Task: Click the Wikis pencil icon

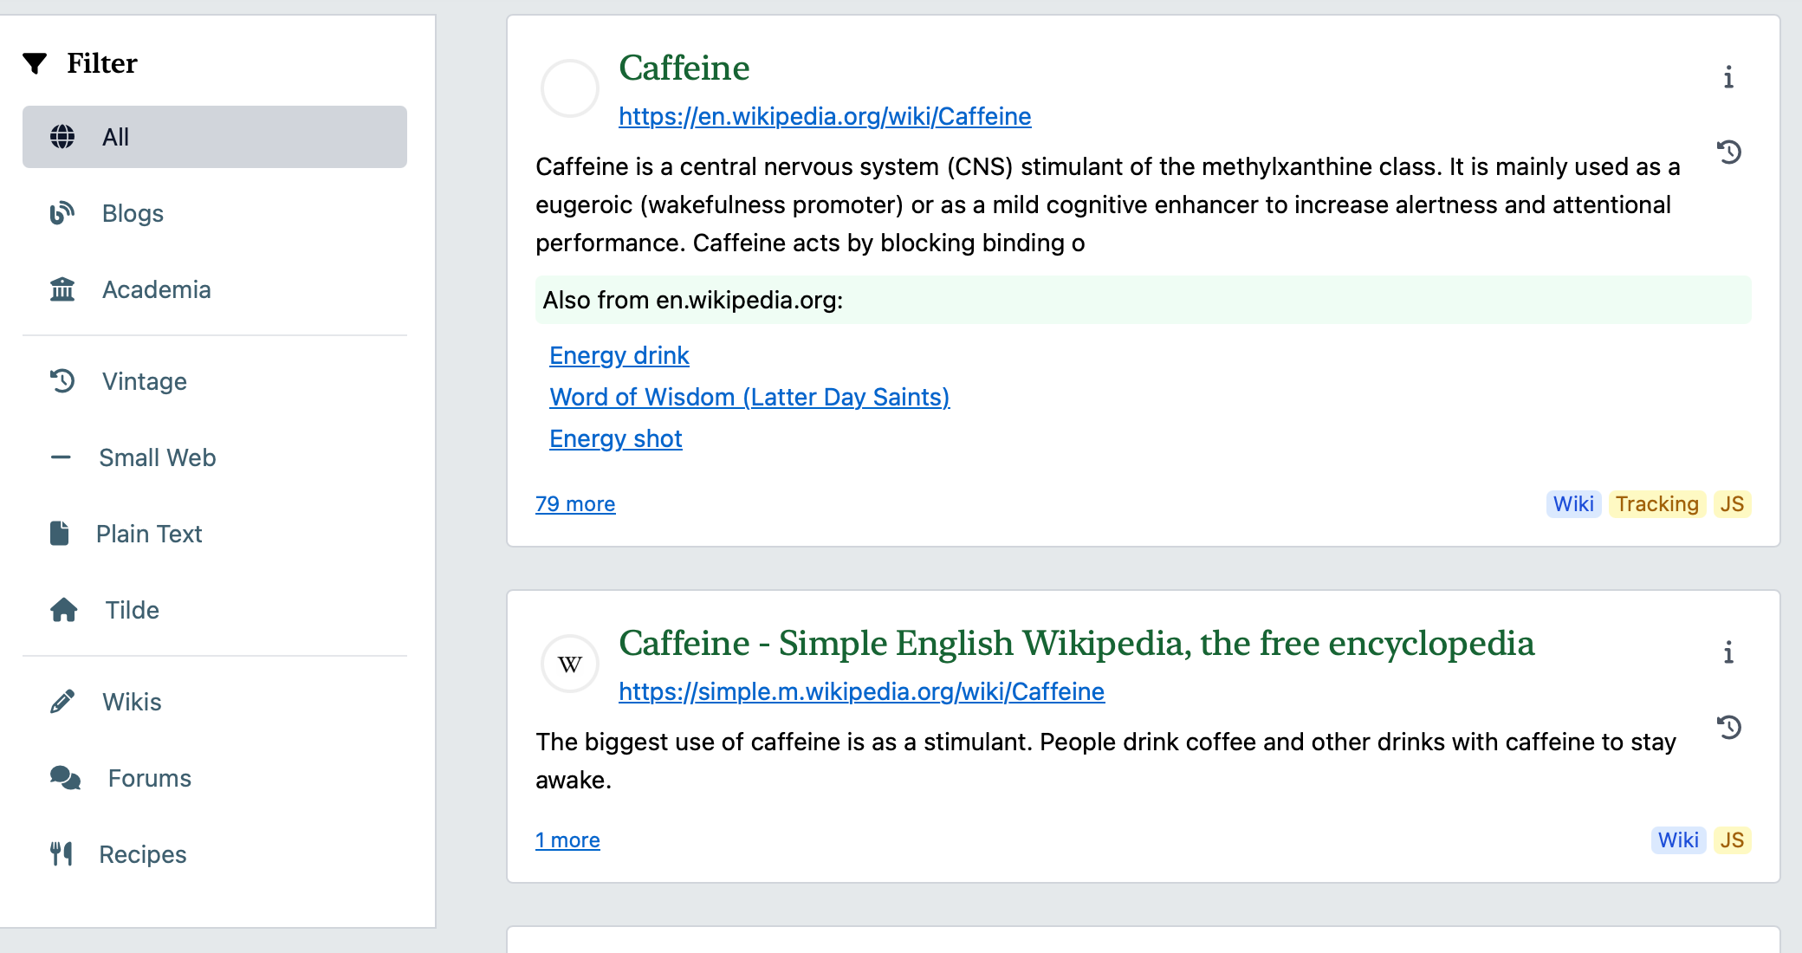Action: [62, 702]
